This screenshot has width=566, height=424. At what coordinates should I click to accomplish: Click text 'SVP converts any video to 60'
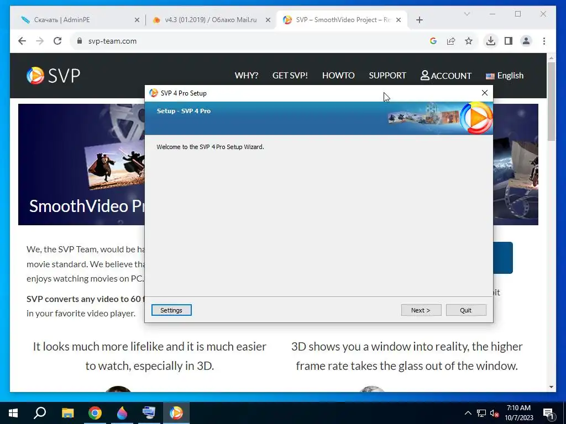[x=84, y=299]
